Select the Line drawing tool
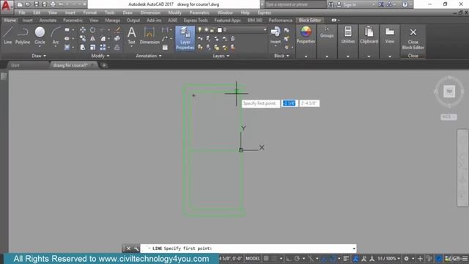The width and height of the screenshot is (469, 264). pos(8,35)
